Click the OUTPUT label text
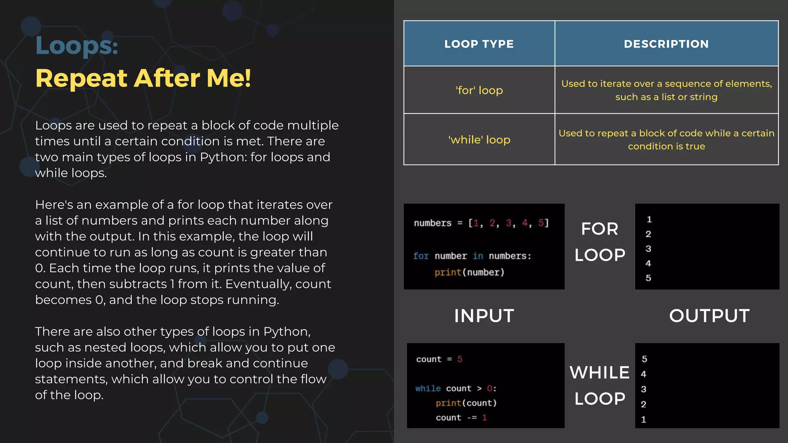The height and width of the screenshot is (443, 788). pyautogui.click(x=709, y=316)
